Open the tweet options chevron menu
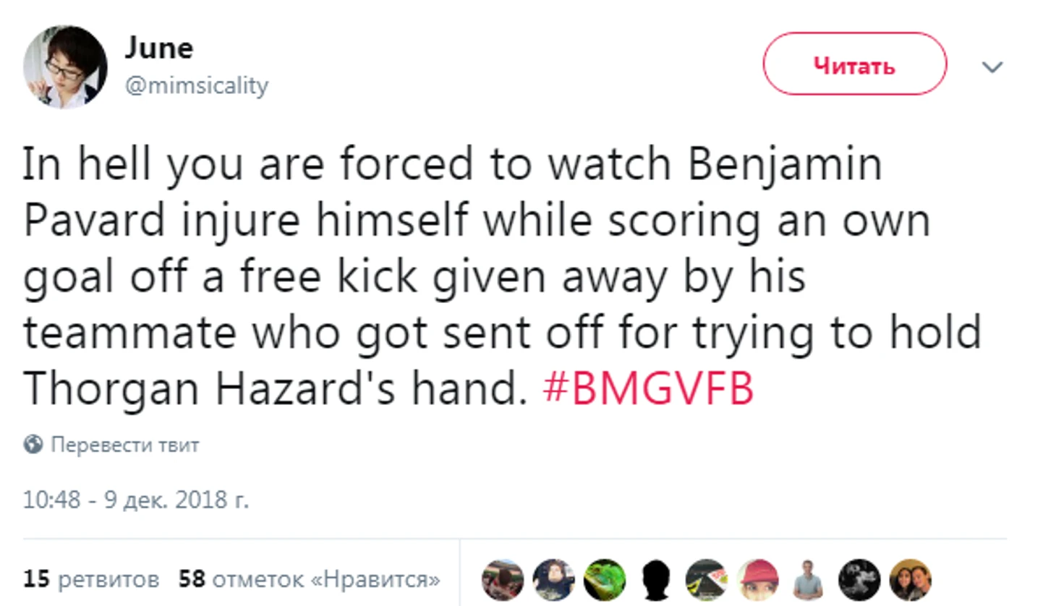 (992, 67)
